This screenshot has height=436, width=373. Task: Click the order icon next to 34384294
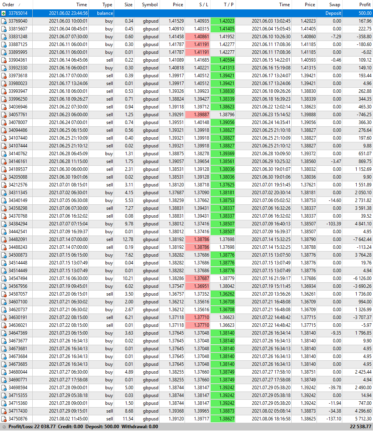click(4, 224)
